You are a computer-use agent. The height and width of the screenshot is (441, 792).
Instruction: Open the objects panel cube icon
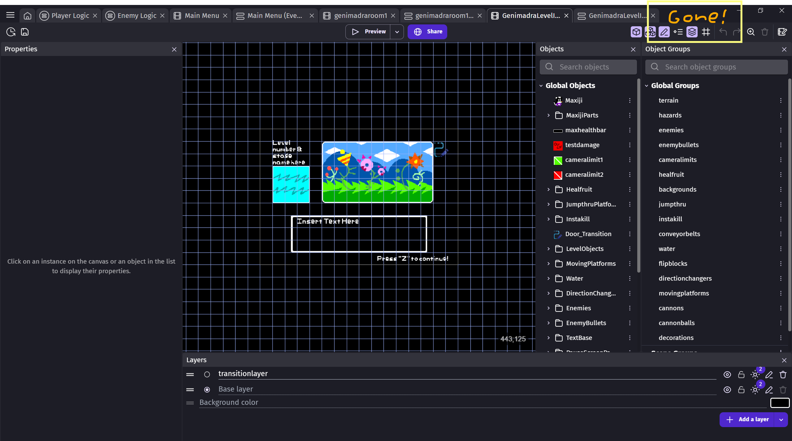click(636, 32)
